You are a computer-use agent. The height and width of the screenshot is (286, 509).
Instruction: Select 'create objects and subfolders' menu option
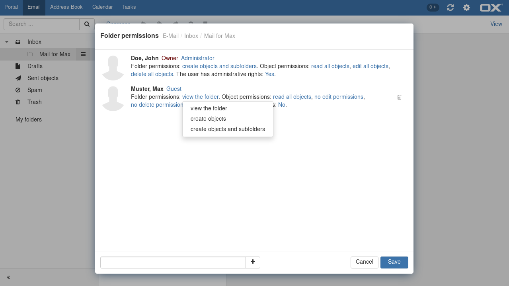[228, 129]
